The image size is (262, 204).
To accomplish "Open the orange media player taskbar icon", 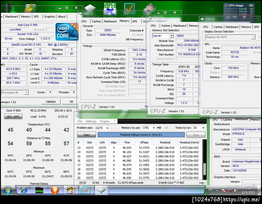I will tap(55, 190).
